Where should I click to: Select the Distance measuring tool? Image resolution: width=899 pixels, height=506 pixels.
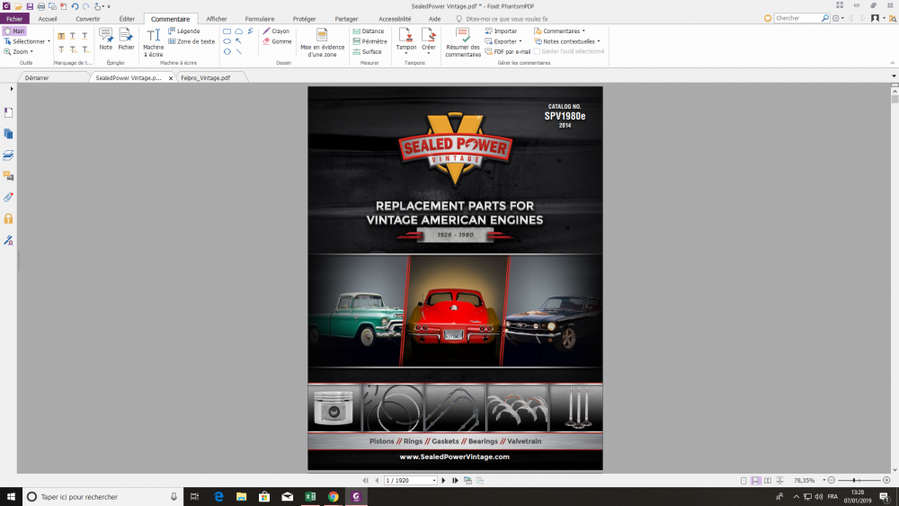[x=368, y=31]
